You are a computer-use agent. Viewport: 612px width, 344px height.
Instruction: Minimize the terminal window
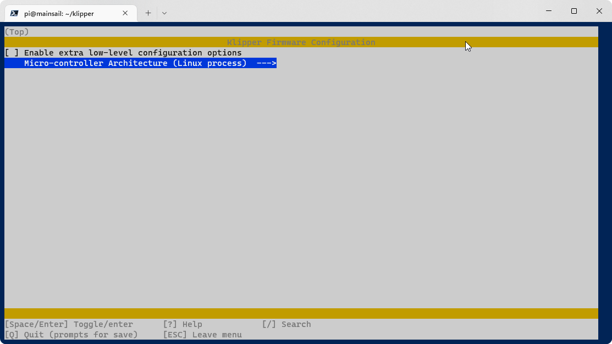coord(548,11)
